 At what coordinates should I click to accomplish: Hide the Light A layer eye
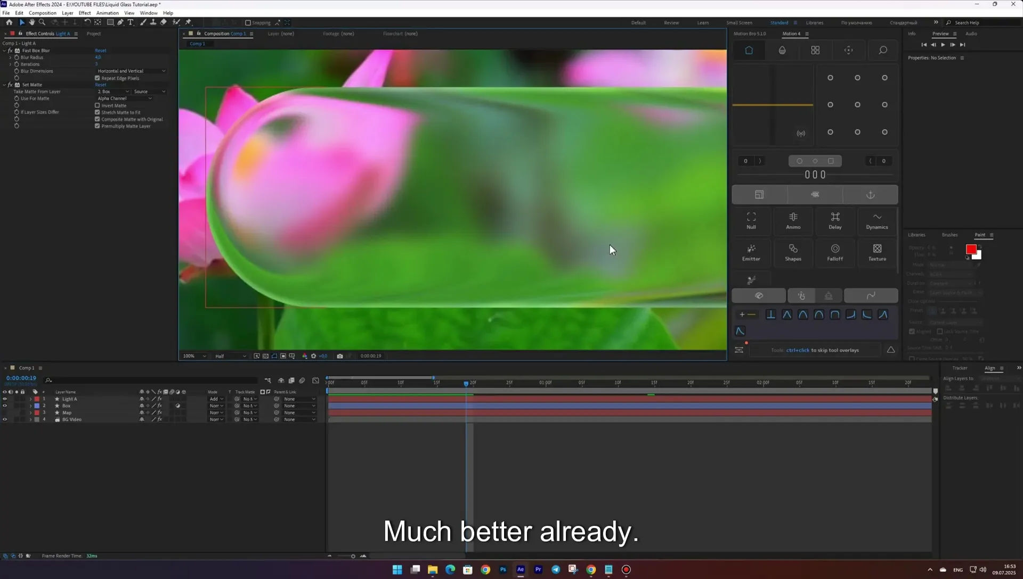click(x=5, y=399)
